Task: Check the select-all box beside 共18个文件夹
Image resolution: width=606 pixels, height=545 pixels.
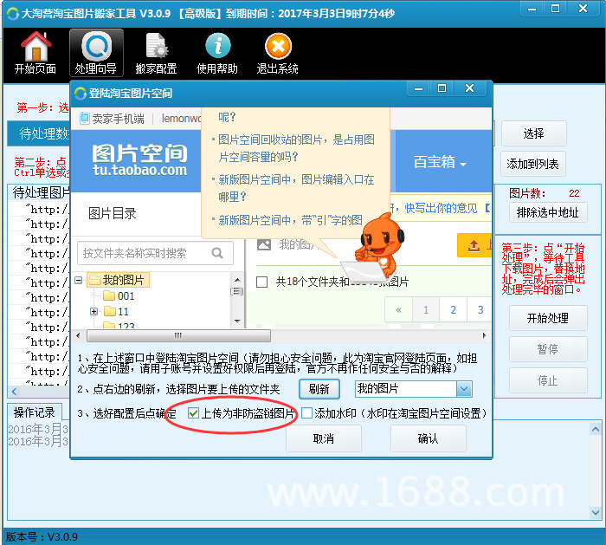Action: (262, 282)
